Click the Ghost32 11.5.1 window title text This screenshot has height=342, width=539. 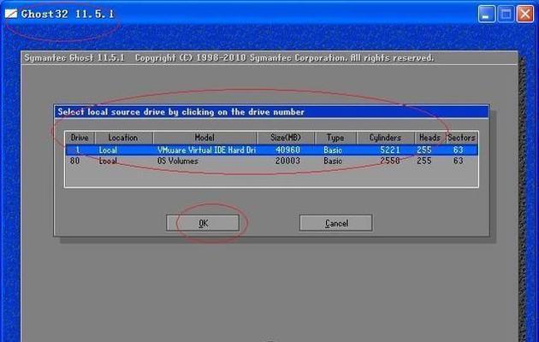[68, 14]
